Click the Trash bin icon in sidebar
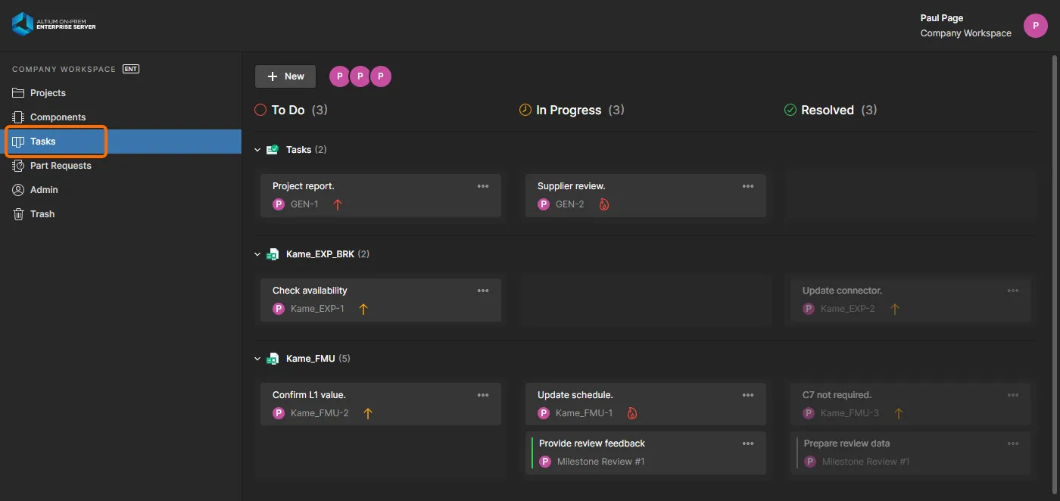This screenshot has height=501, width=1060. pyautogui.click(x=19, y=214)
